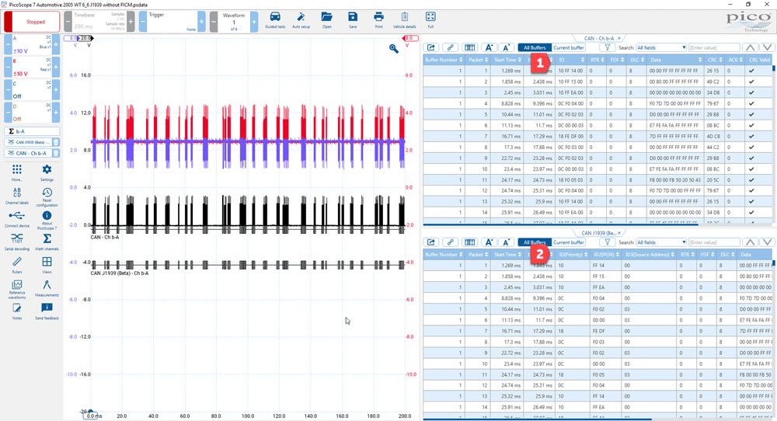Click the red Stopped button
Image resolution: width=777 pixels, height=421 pixels.
click(32, 22)
